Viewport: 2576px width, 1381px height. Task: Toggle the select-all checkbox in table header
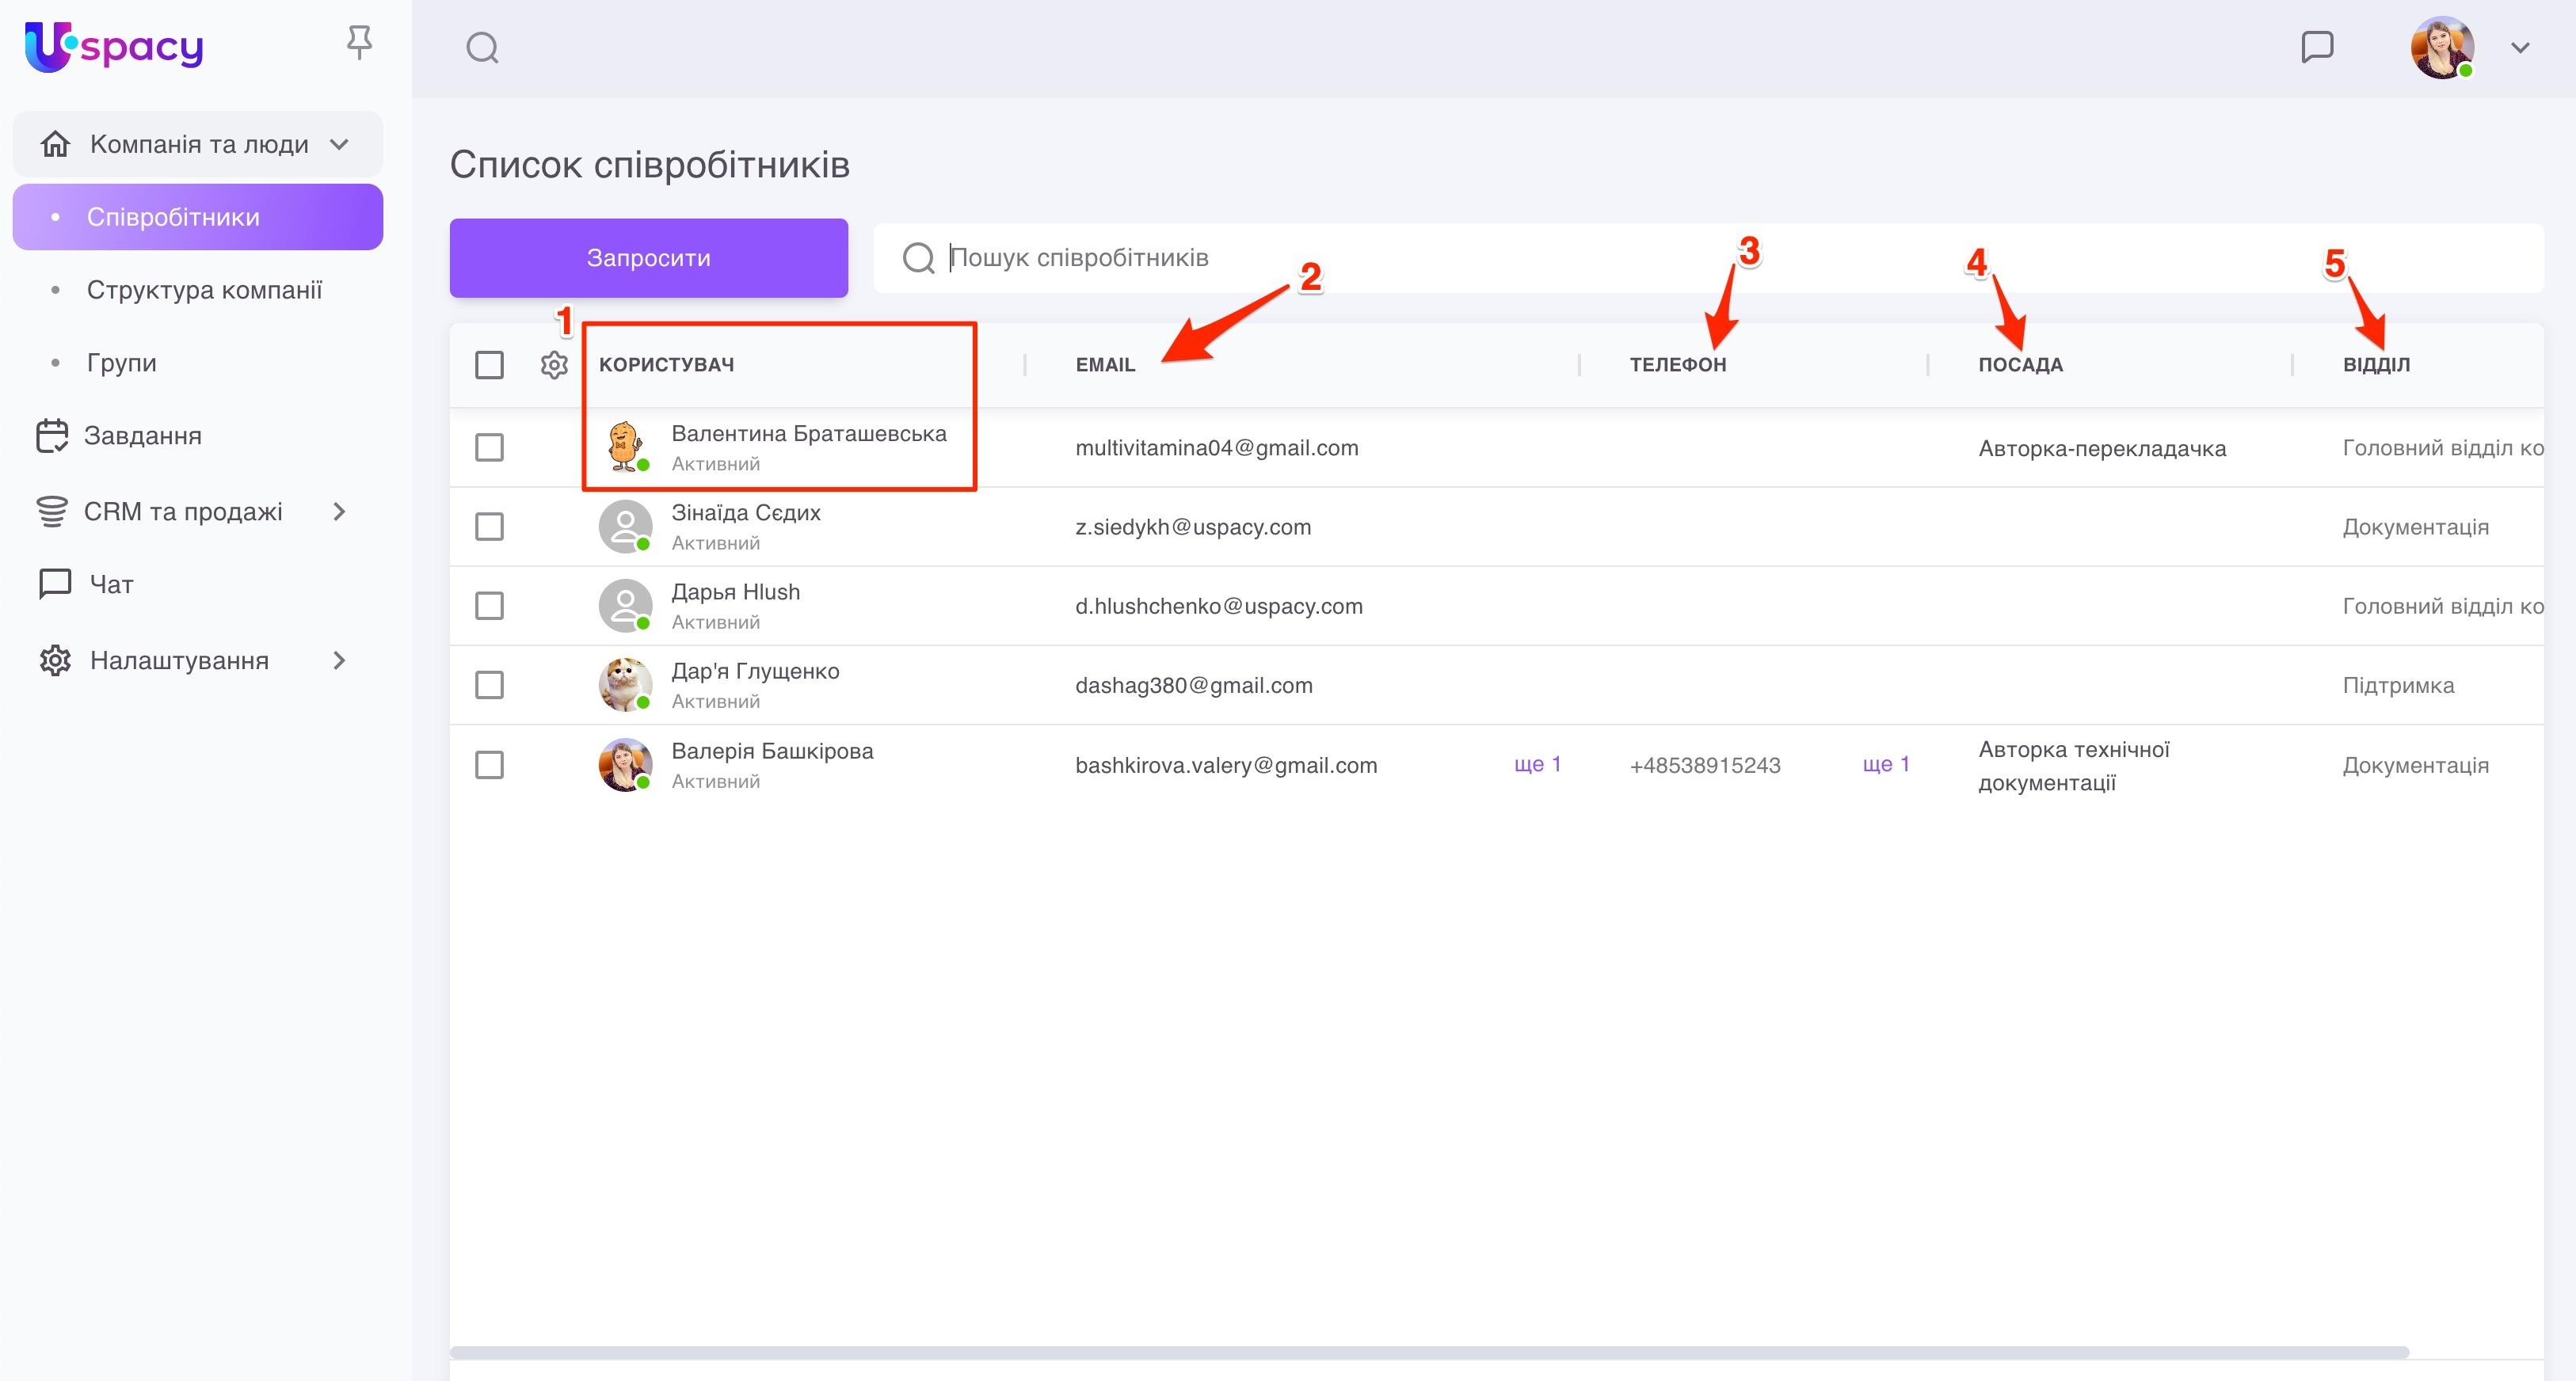pyautogui.click(x=489, y=365)
